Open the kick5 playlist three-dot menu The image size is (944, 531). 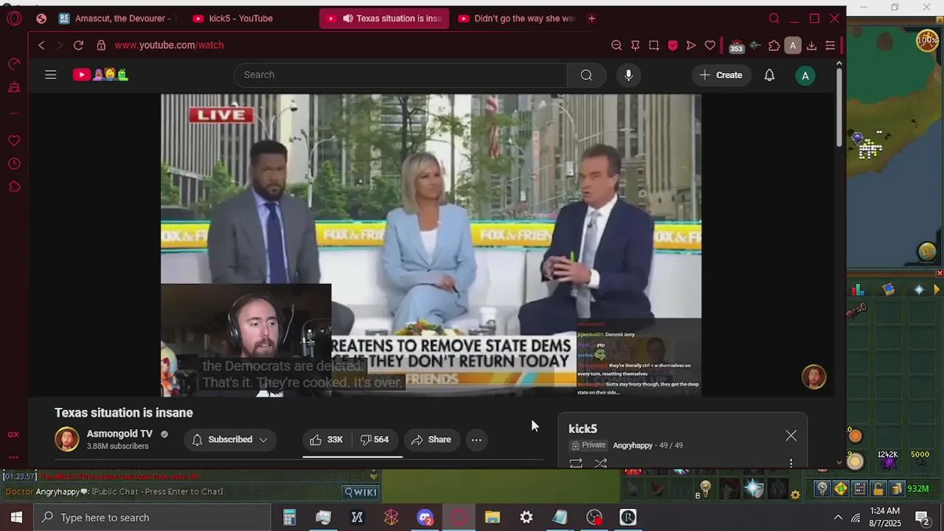(x=791, y=463)
